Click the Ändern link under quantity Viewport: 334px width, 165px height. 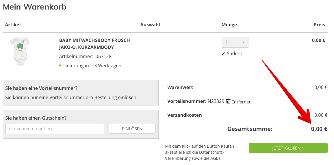click(234, 54)
